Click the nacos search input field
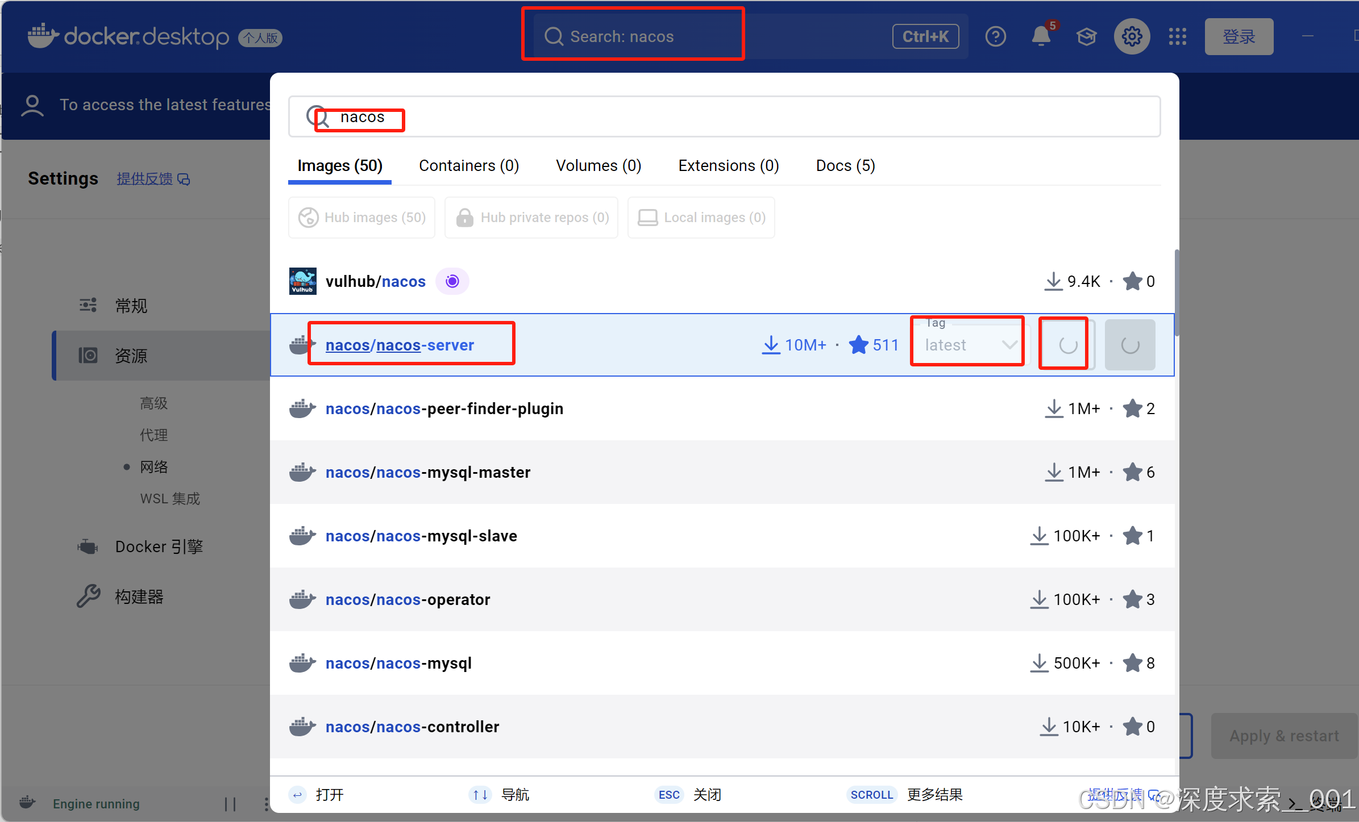 [682, 117]
